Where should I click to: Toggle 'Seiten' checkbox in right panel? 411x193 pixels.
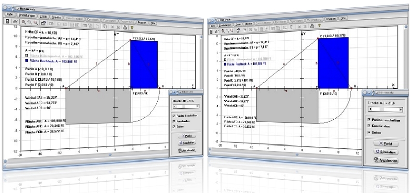point(369,133)
